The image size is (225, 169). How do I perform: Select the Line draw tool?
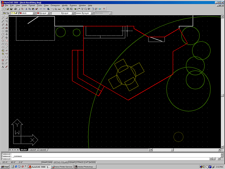click(3, 18)
